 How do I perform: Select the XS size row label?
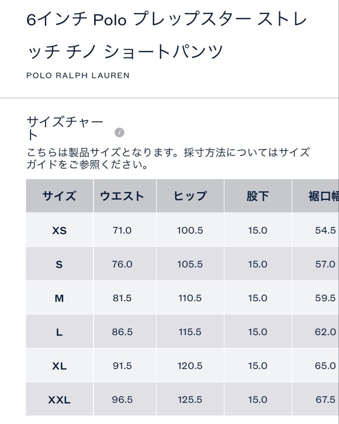click(59, 230)
